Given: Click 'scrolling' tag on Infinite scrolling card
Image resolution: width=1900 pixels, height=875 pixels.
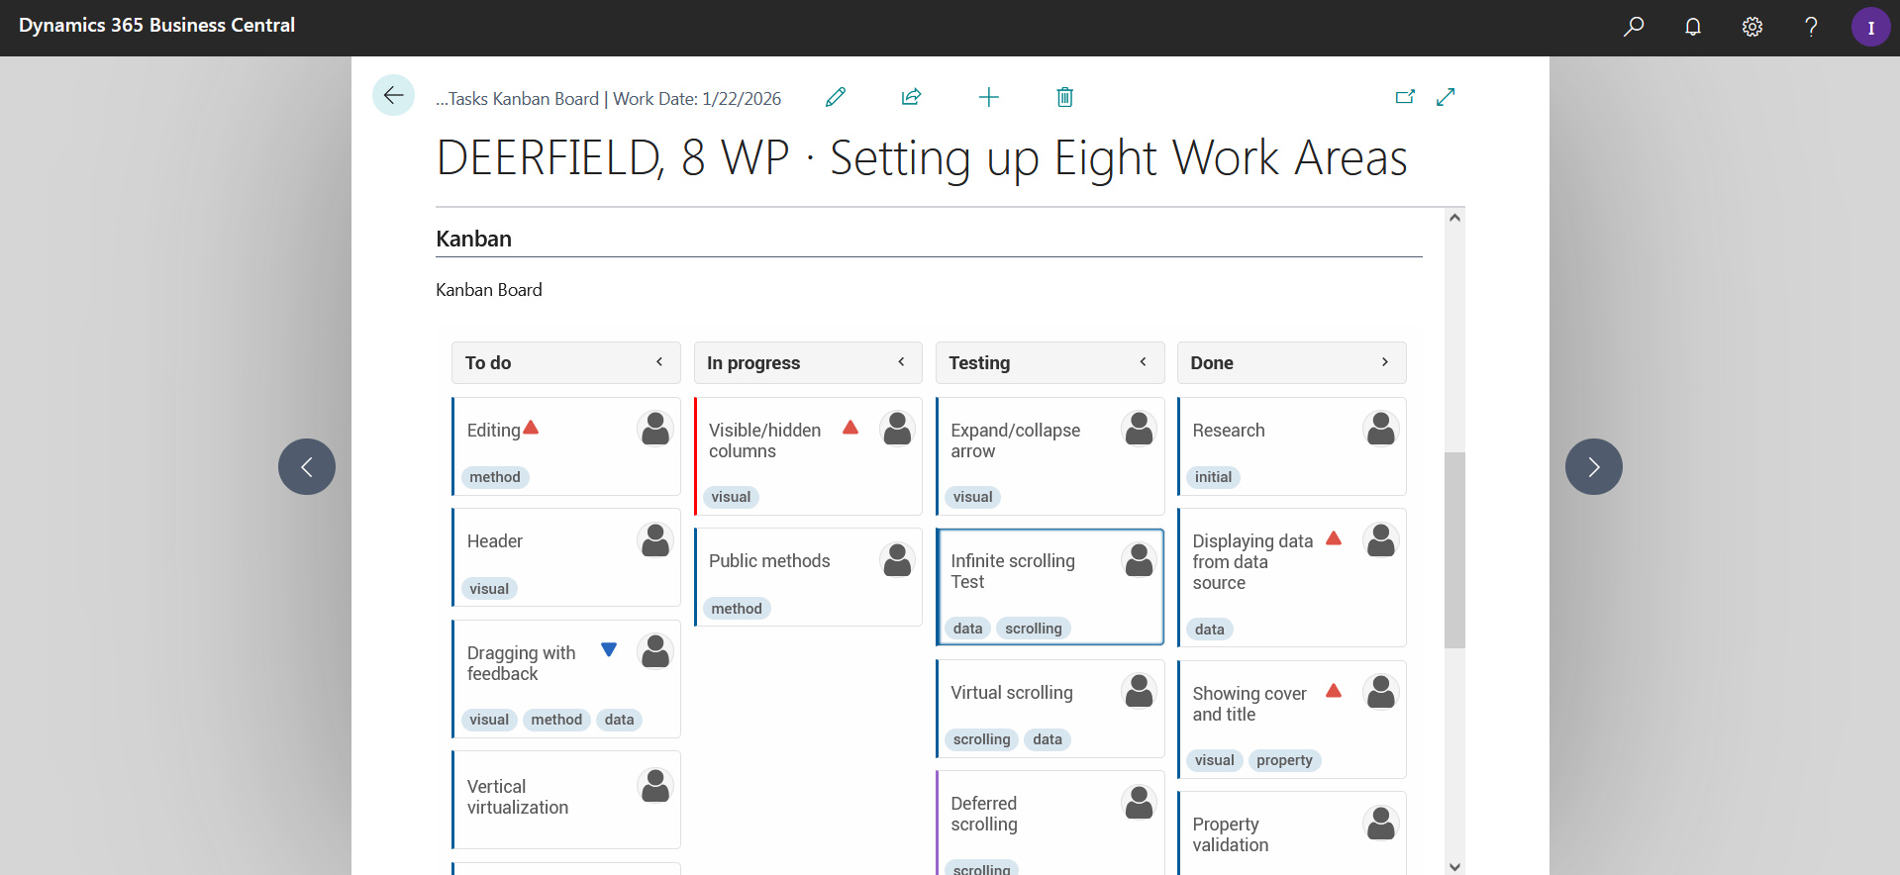Looking at the screenshot, I should [x=1034, y=629].
